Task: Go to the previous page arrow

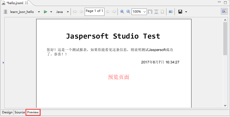Action: pyautogui.click(x=82, y=12)
